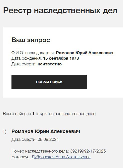Click the Всего найдено summary text

17,114
